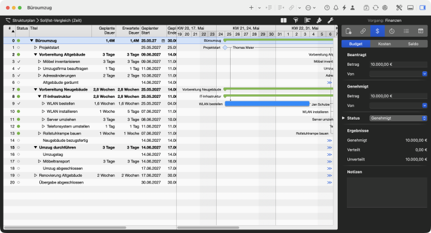Click the box with plus library icon
Image resolution: width=431 pixels, height=233 pixels.
[x=366, y=8]
